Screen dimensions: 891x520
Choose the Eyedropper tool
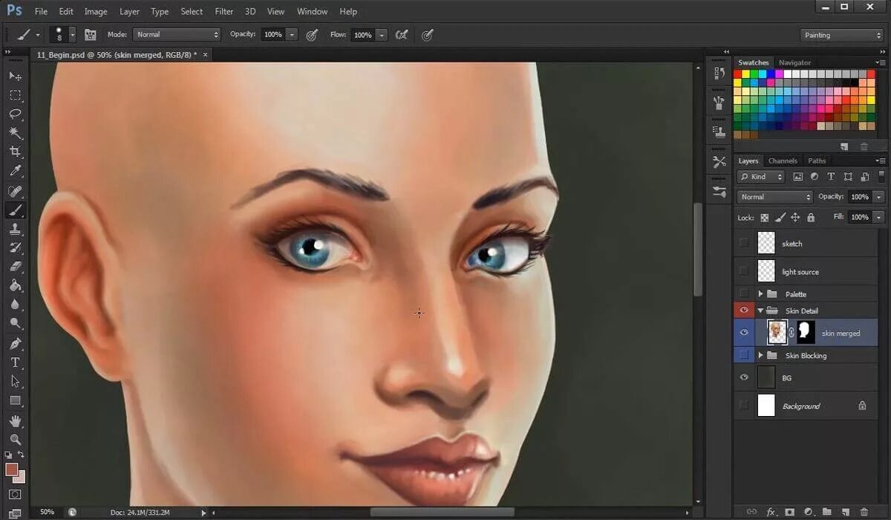pos(15,171)
